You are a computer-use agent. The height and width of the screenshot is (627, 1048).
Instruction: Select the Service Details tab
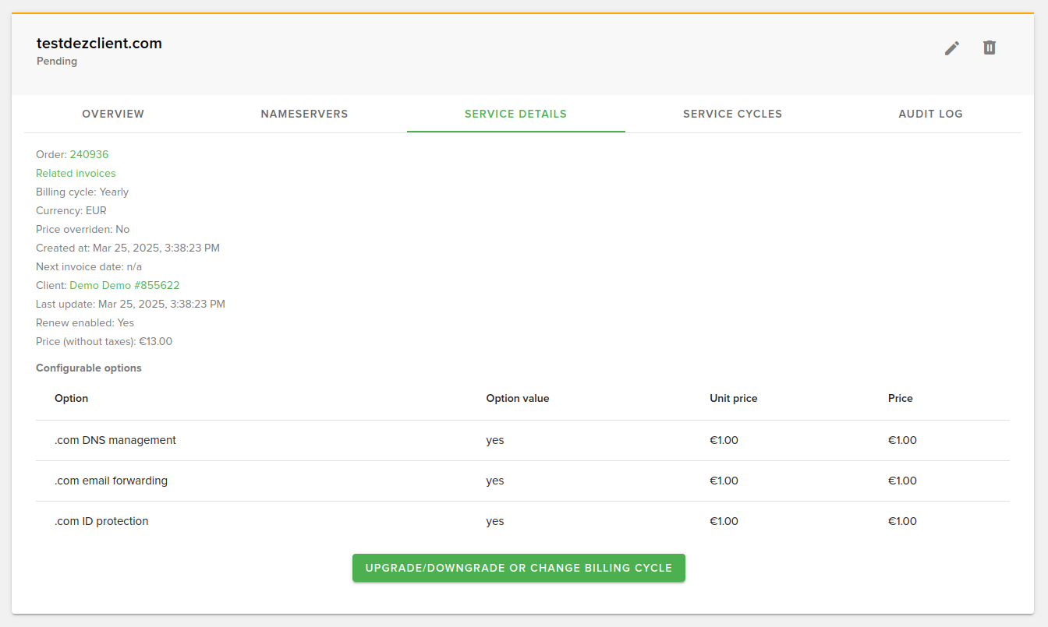coord(515,114)
